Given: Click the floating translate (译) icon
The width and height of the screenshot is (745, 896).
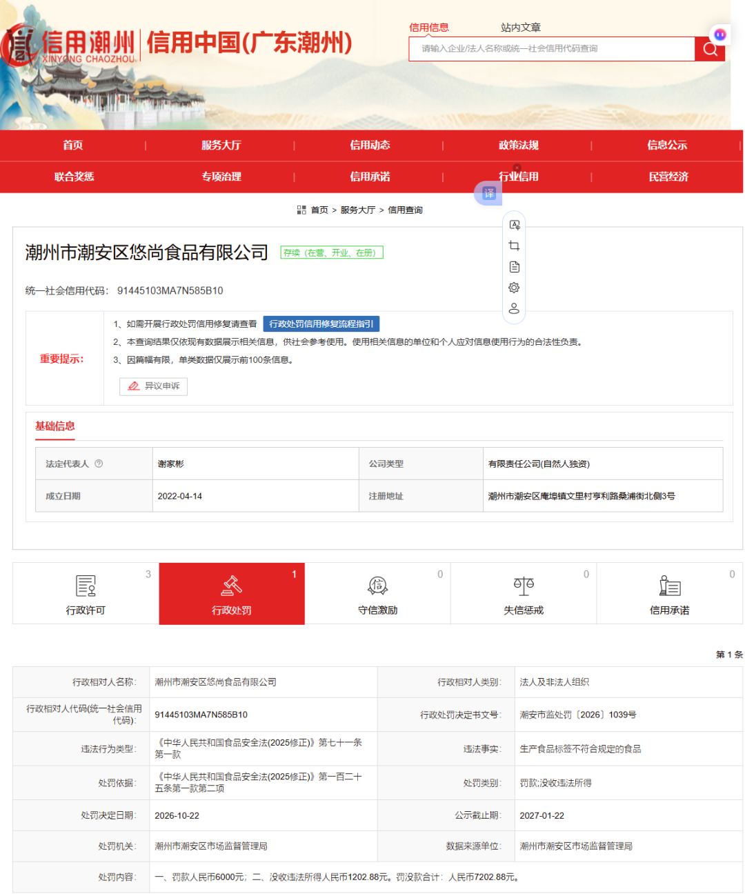Looking at the screenshot, I should (x=488, y=193).
